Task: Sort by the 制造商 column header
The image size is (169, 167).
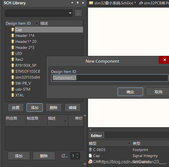Action: (37, 120)
